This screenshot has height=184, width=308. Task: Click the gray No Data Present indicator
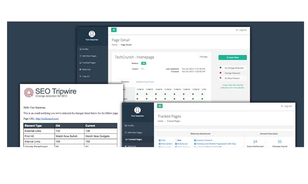click(x=220, y=78)
